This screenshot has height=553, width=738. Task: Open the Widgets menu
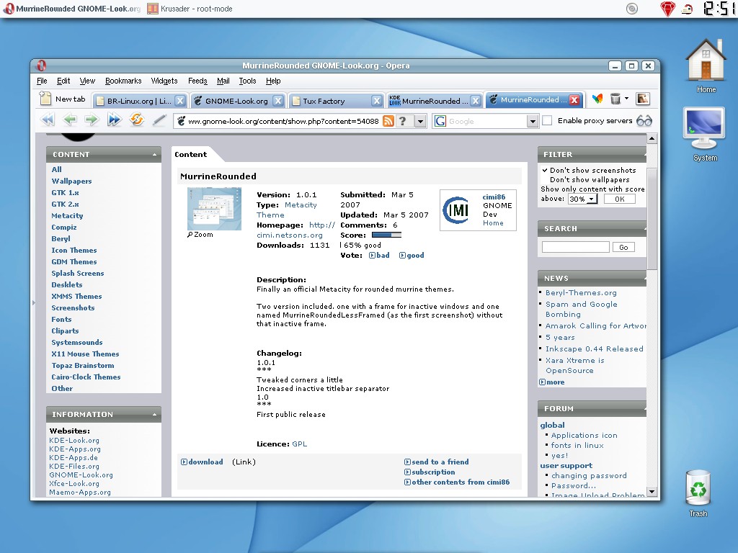164,81
